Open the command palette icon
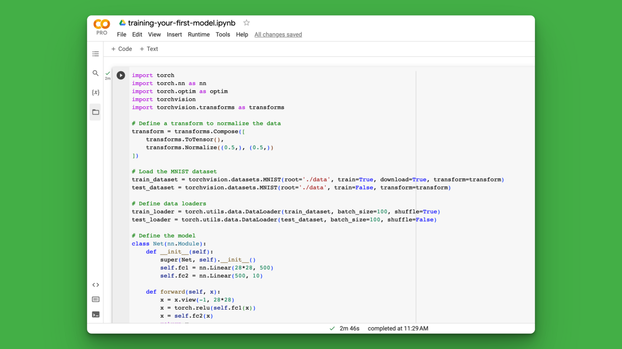622x349 pixels. click(x=96, y=299)
